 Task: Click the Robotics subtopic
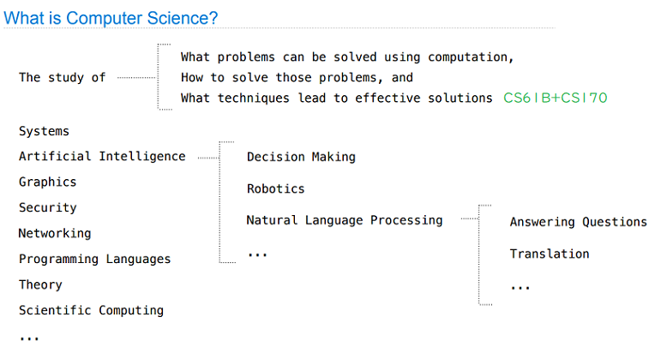pyautogui.click(x=276, y=188)
